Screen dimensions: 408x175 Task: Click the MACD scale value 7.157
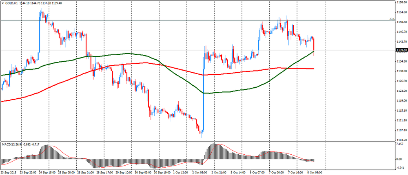click(400, 144)
